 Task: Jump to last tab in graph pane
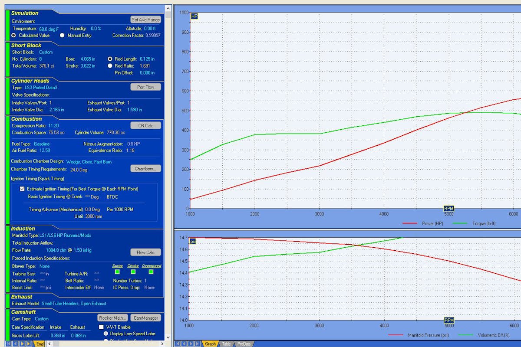click(198, 344)
